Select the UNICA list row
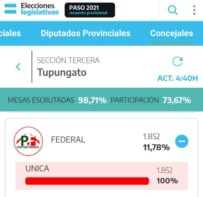The image size is (203, 197). pyautogui.click(x=101, y=176)
